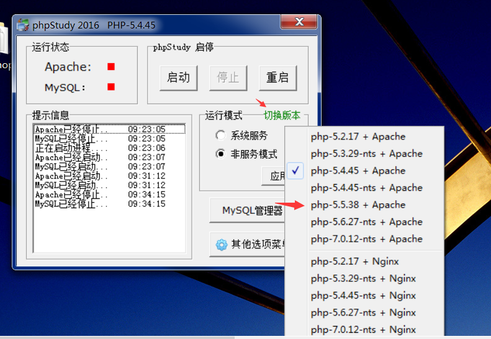Select log row 正在启动进程 09:23:06
The width and height of the screenshot is (491, 339).
click(109, 148)
